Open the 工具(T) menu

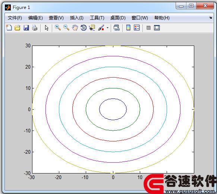(97, 18)
